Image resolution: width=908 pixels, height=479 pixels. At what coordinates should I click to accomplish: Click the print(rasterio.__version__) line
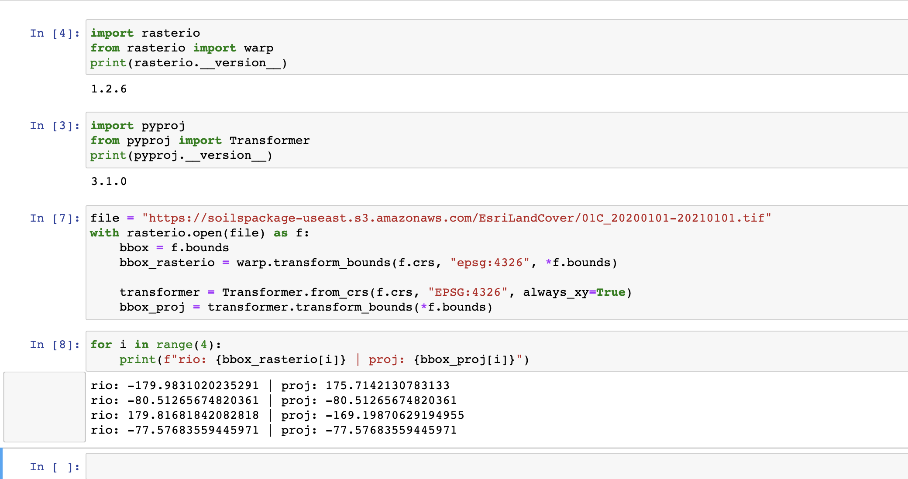(x=189, y=63)
